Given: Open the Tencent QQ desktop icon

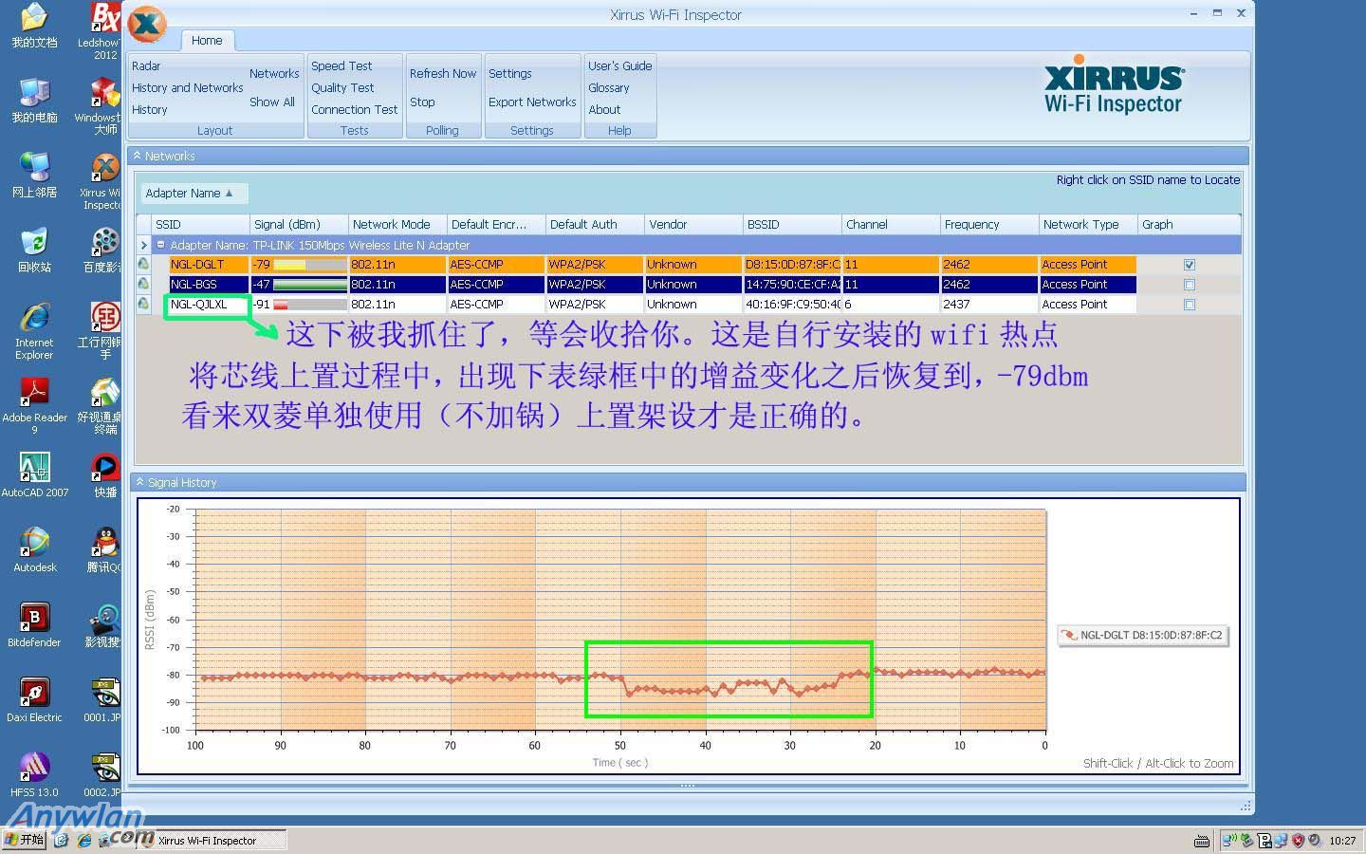Looking at the screenshot, I should [104, 550].
